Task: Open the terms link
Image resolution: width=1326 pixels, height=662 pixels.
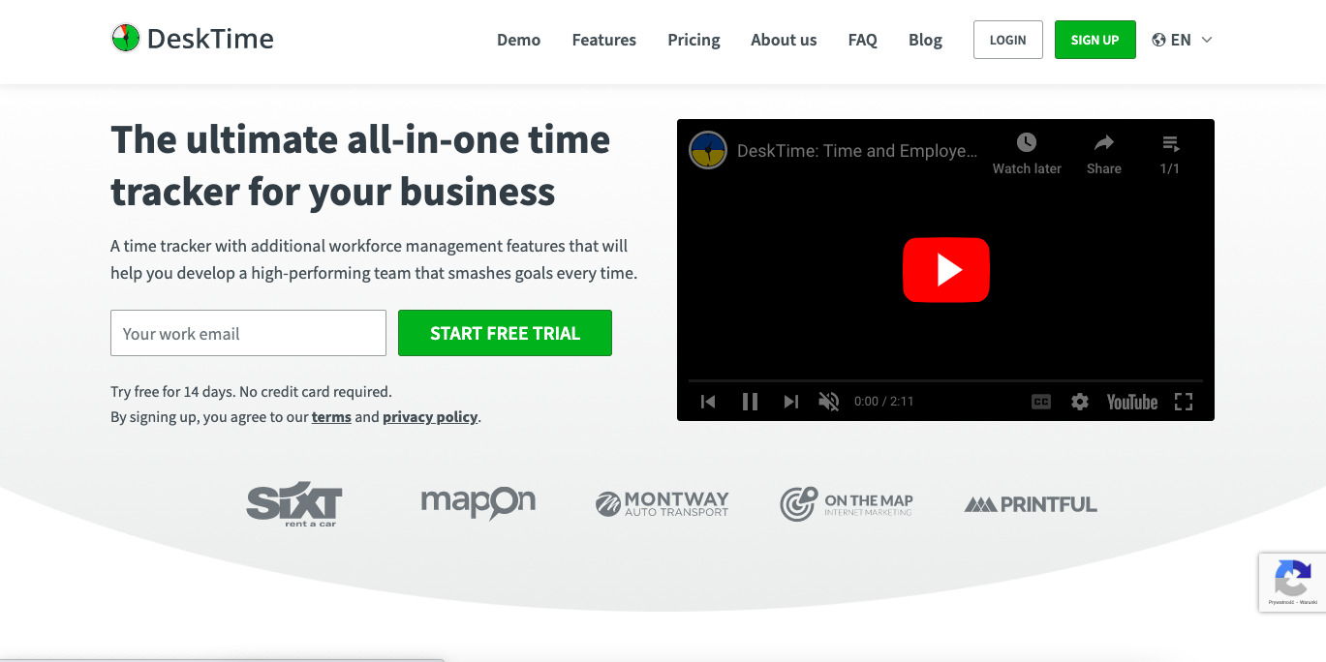Action: [x=331, y=417]
